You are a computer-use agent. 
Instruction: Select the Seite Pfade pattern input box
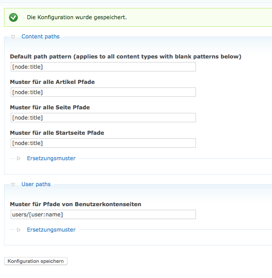coord(103,118)
